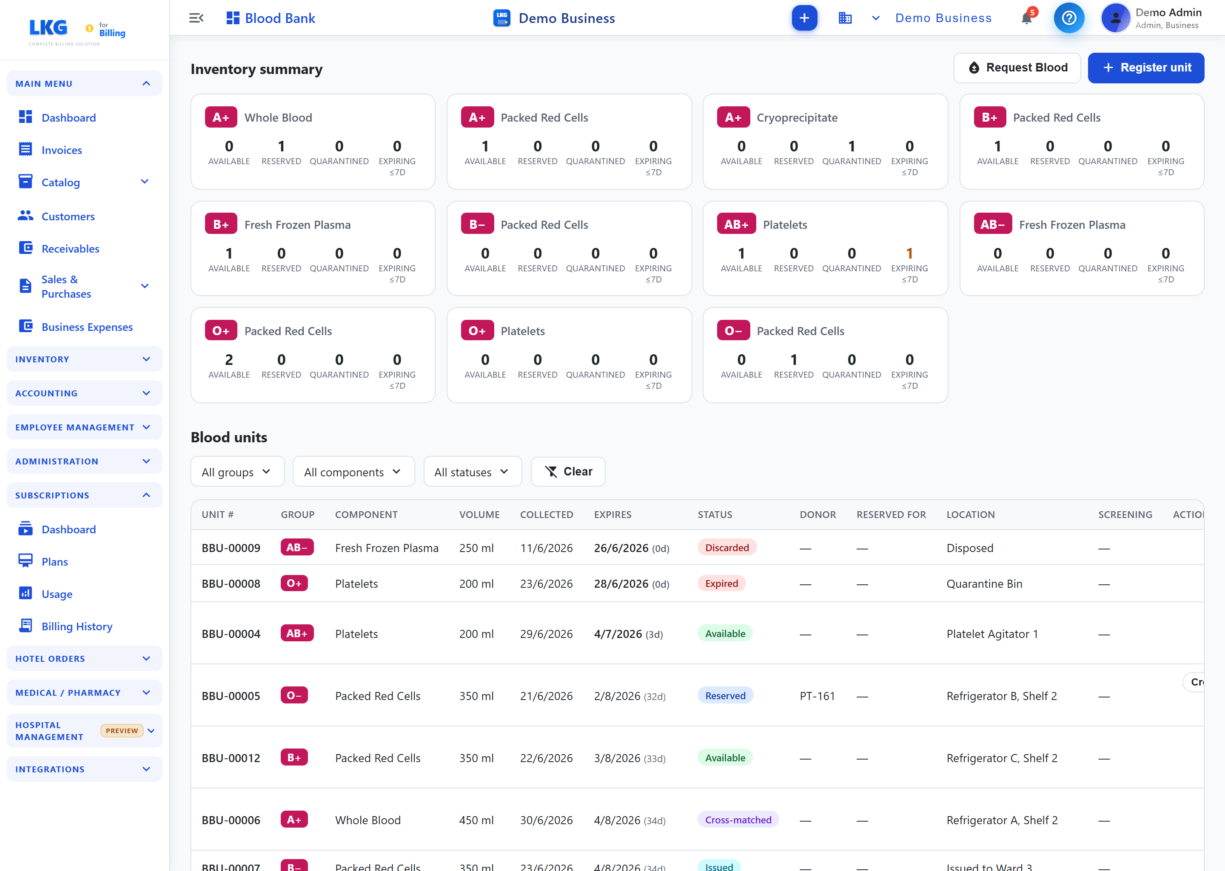Open the help question mark icon
The width and height of the screenshot is (1225, 871).
(1068, 18)
